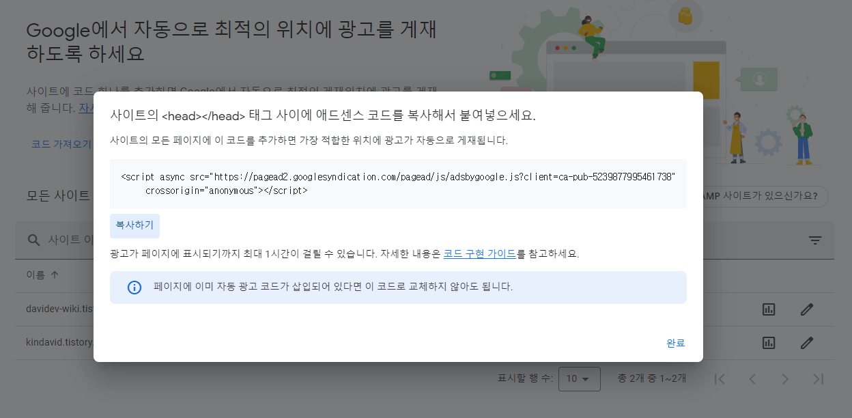
Task: Click 완료 to close the dialog
Action: click(675, 343)
